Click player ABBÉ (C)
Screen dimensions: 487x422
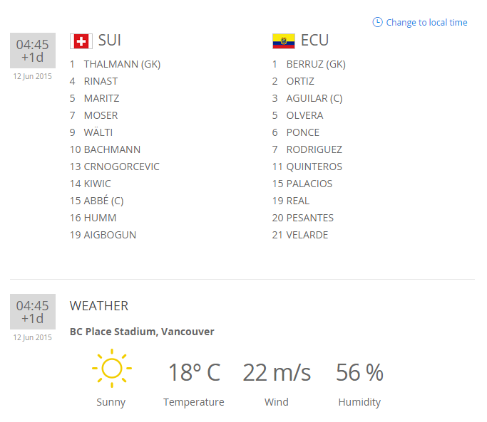(104, 201)
